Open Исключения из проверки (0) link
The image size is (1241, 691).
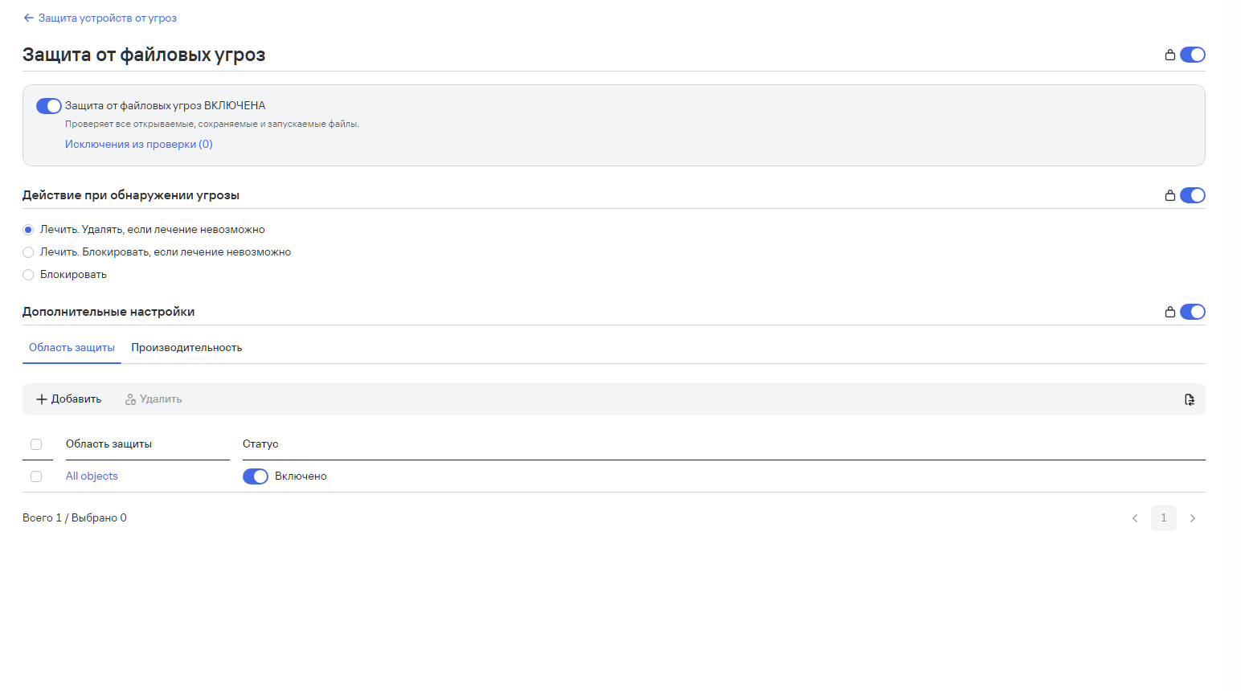click(139, 145)
